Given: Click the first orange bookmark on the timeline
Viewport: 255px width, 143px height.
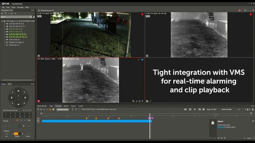Looking at the screenshot, I should tap(87, 118).
